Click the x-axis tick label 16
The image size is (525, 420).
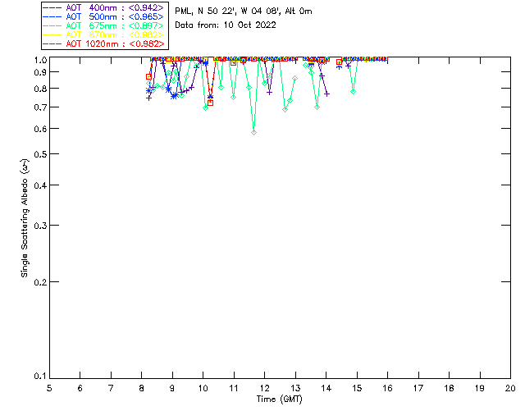387,388
